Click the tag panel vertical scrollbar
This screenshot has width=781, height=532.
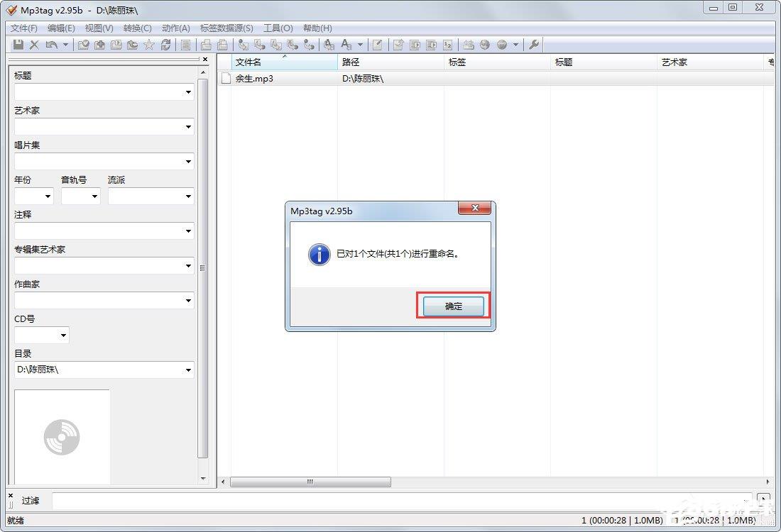point(203,267)
